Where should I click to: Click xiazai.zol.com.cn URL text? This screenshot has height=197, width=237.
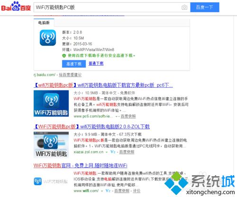click(x=89, y=152)
